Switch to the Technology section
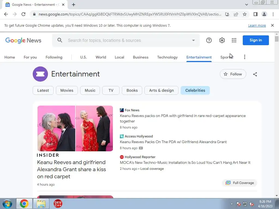 167,57
